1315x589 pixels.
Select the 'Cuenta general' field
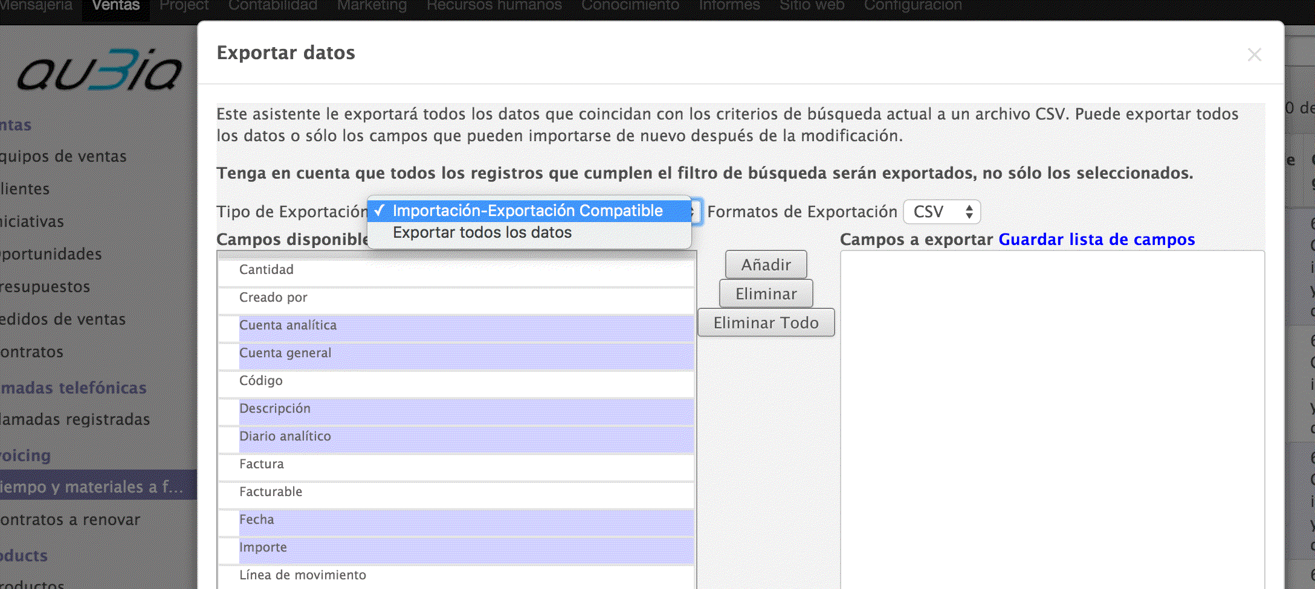(x=285, y=353)
